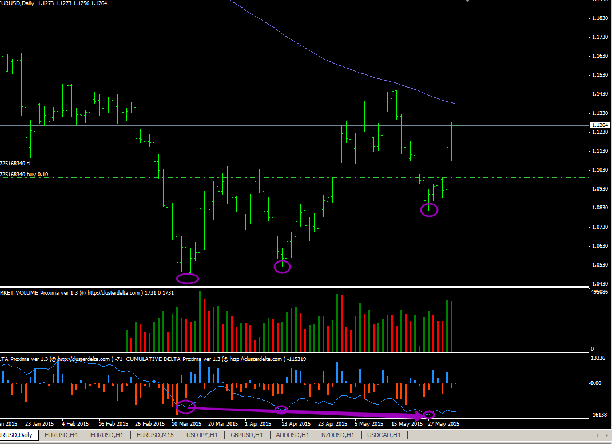612x444 pixels.
Task: Click the EURUSD,Daily chart title text
Action: pyautogui.click(x=17, y=3)
